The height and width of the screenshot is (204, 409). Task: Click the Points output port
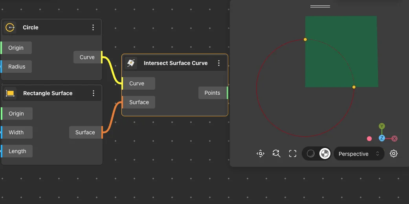pos(227,93)
